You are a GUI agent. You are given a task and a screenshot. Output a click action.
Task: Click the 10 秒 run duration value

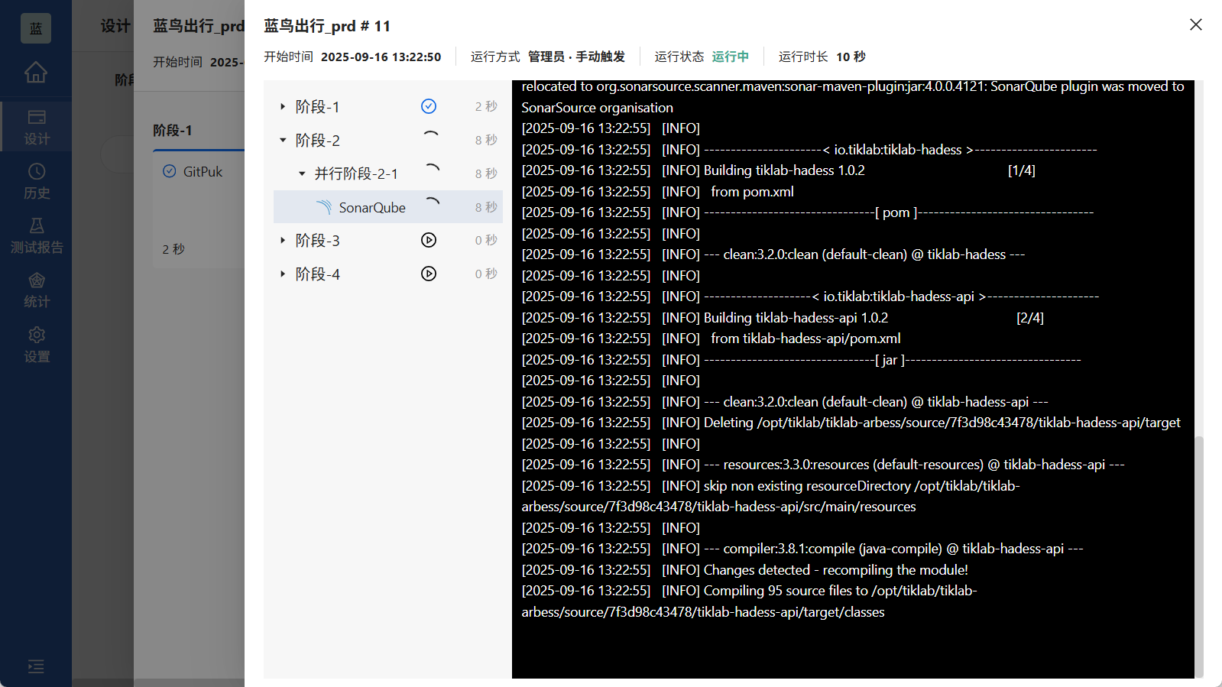pyautogui.click(x=851, y=57)
